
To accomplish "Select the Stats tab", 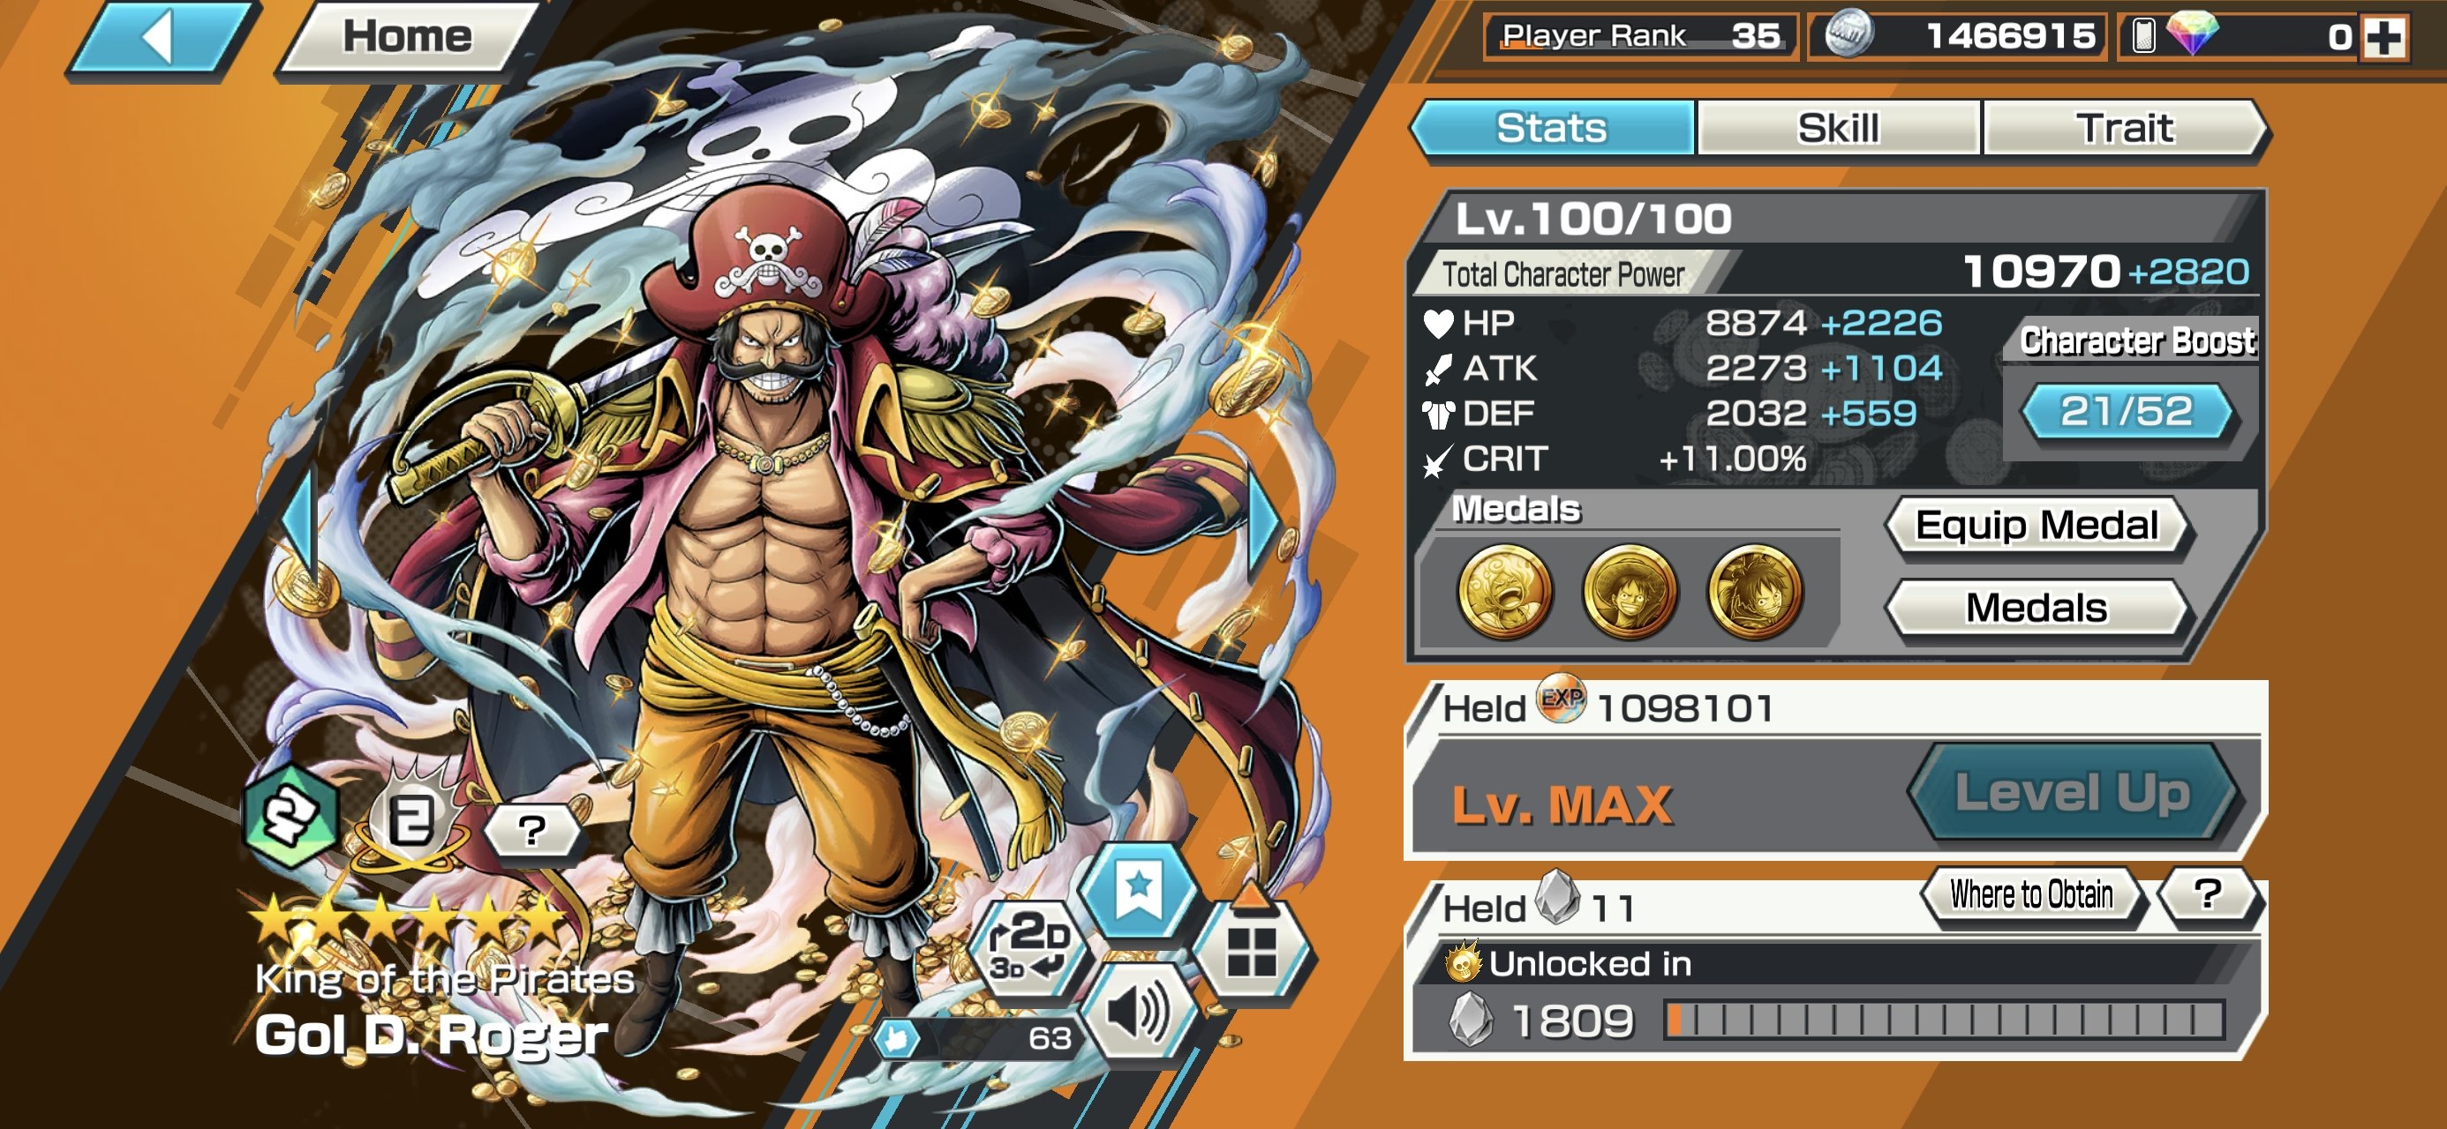I will (x=1553, y=128).
